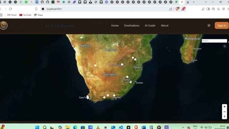This screenshot has height=129, width=229.
Task: Open the Gmail bookmark
Action: 12,15
